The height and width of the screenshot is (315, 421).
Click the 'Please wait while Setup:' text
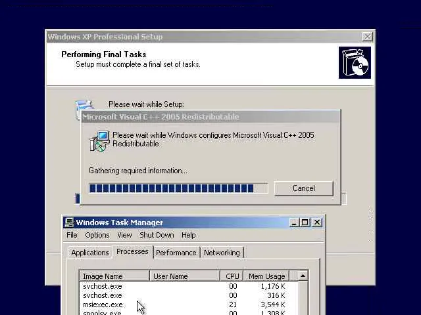pyautogui.click(x=146, y=104)
